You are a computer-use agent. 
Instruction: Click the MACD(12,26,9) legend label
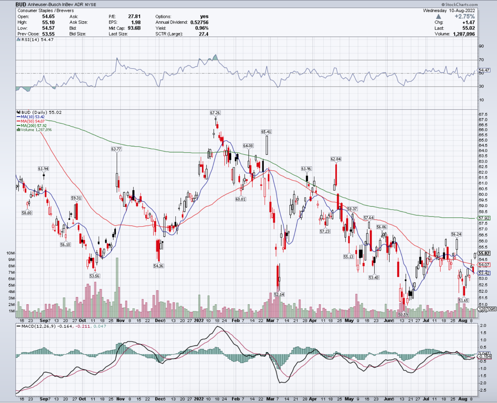(38, 326)
